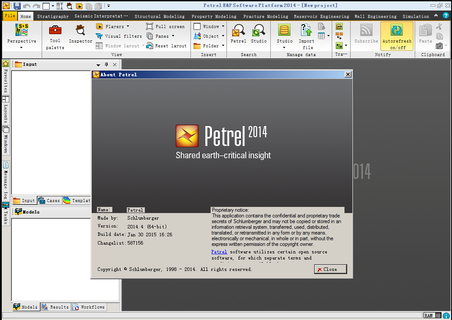452x320 pixels.
Task: Click the reference project transfer icon
Action: (339, 26)
